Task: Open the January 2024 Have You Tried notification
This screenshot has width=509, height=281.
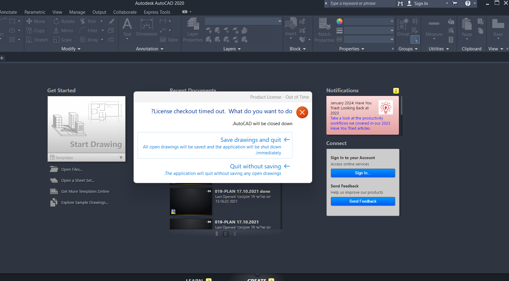Action: [363, 115]
